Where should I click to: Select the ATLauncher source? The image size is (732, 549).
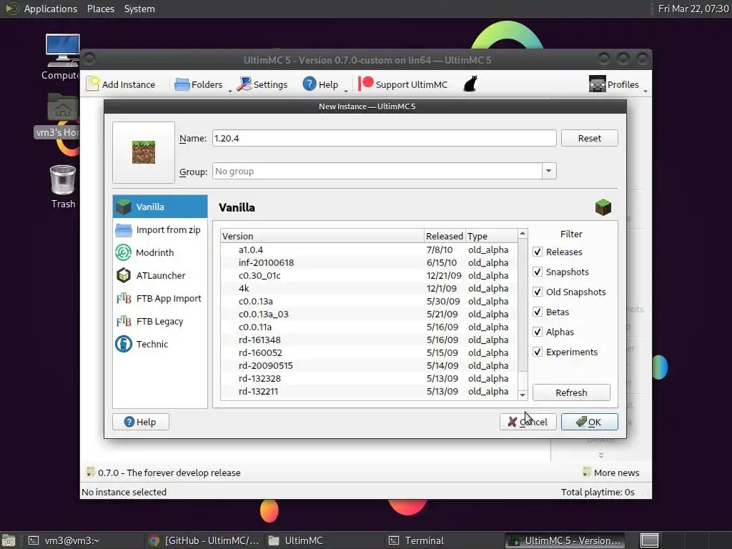click(x=160, y=275)
